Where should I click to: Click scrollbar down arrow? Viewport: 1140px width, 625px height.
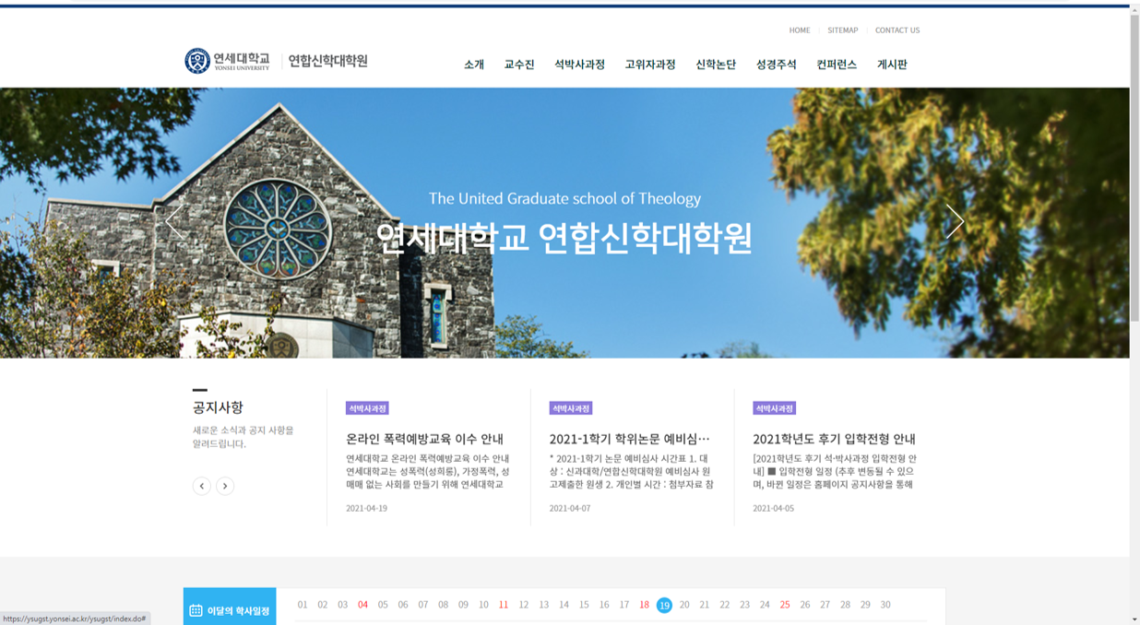(1134, 619)
